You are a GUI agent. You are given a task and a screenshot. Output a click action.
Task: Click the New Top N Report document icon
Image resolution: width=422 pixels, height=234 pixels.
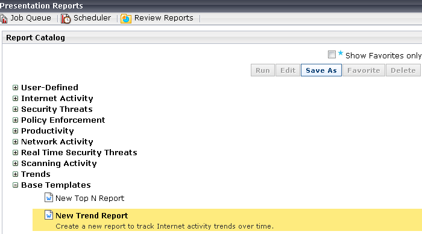[49, 198]
